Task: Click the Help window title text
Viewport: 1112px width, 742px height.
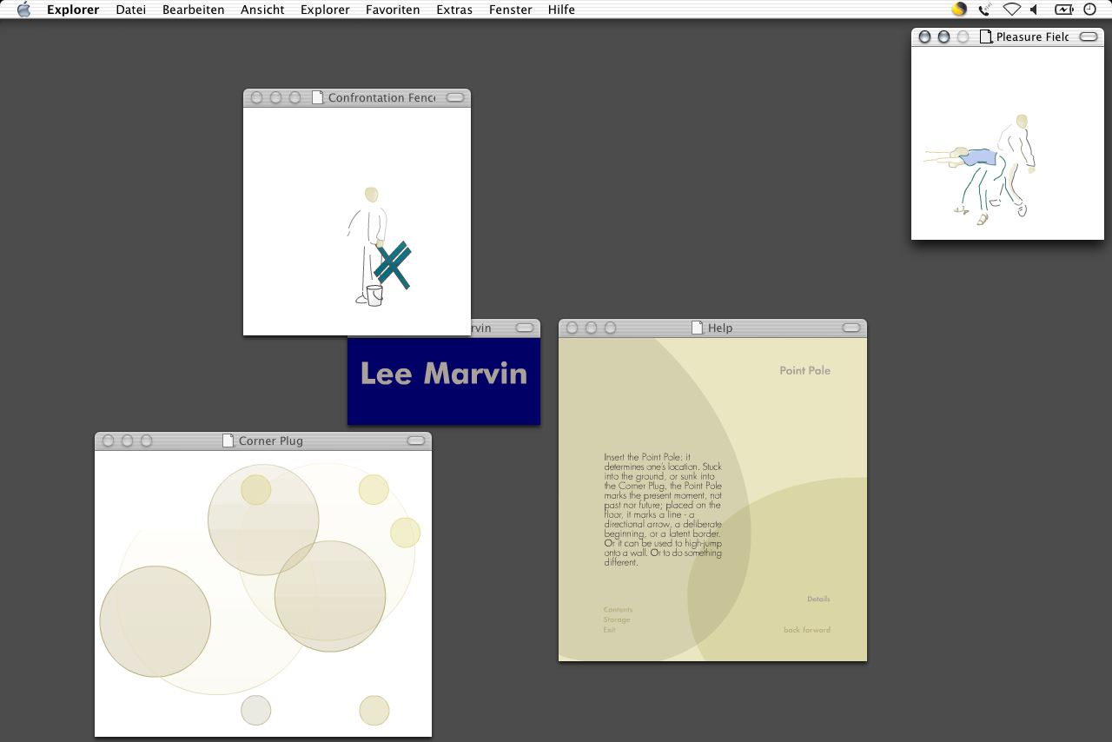Action: point(720,328)
